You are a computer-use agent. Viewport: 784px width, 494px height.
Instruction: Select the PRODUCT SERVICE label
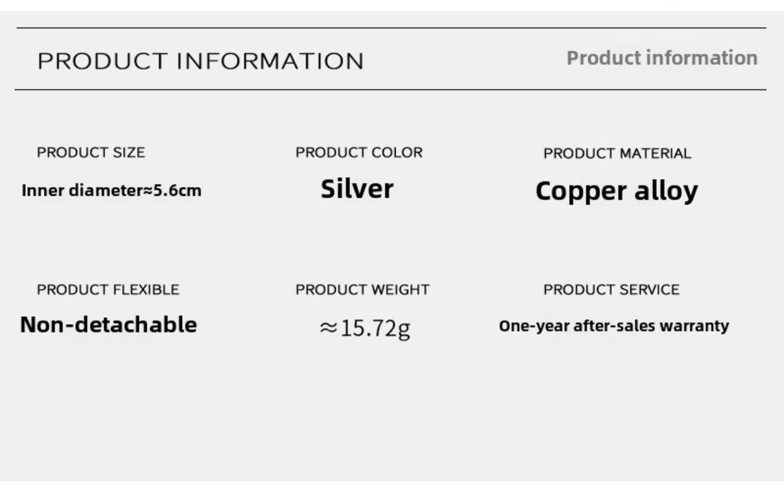pos(611,290)
